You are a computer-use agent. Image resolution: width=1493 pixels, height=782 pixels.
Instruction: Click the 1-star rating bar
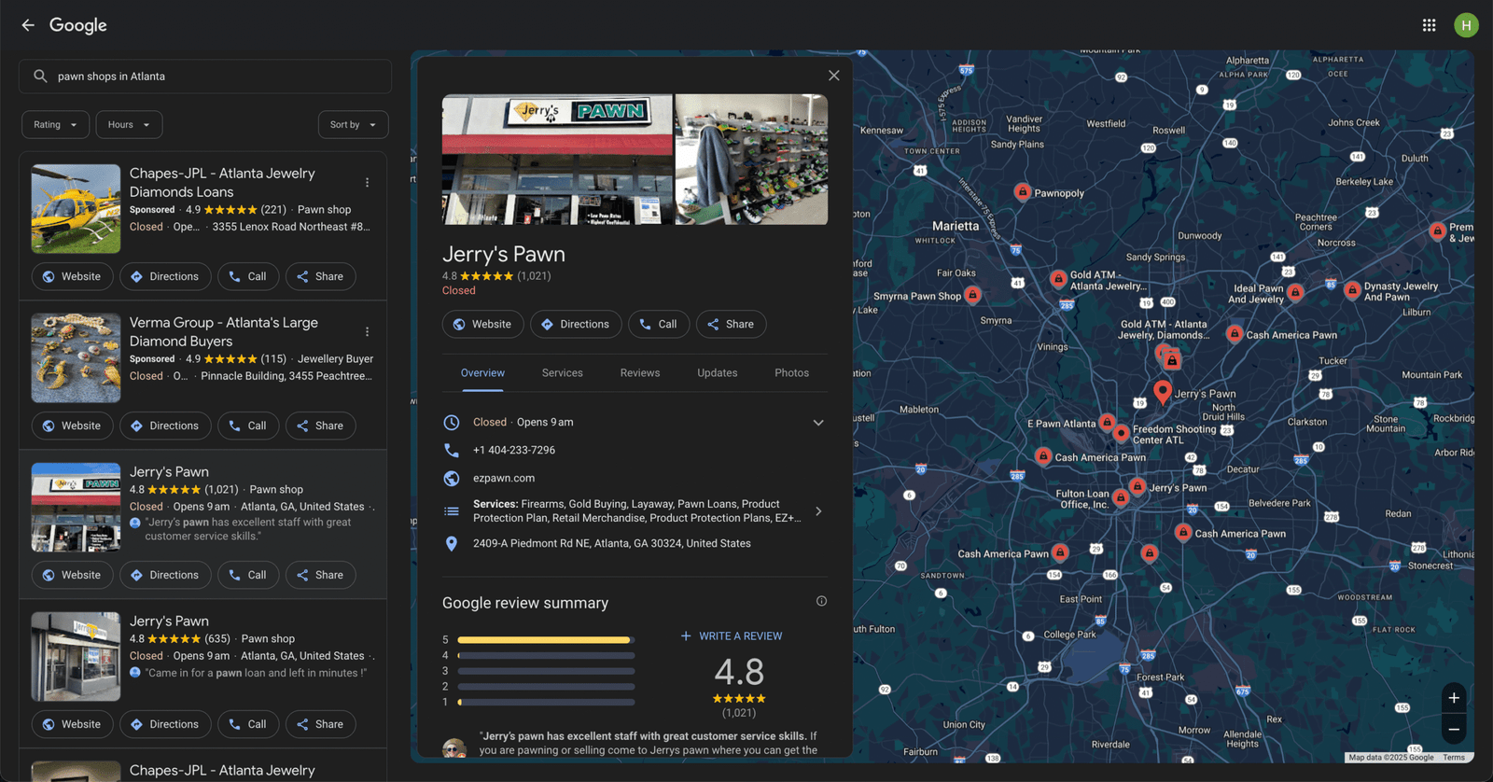point(546,702)
